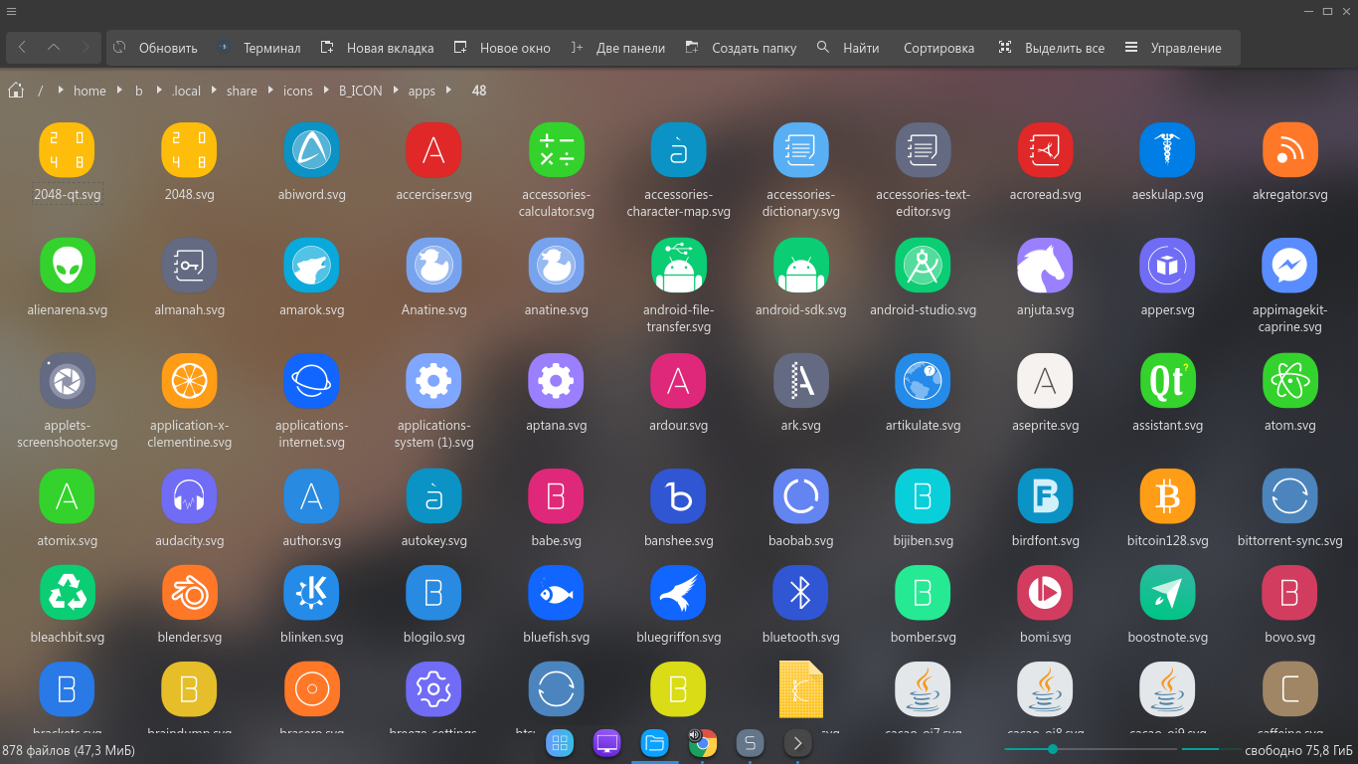This screenshot has width=1358, height=764.
Task: Click the free space usage bar
Action: pos(1211,749)
